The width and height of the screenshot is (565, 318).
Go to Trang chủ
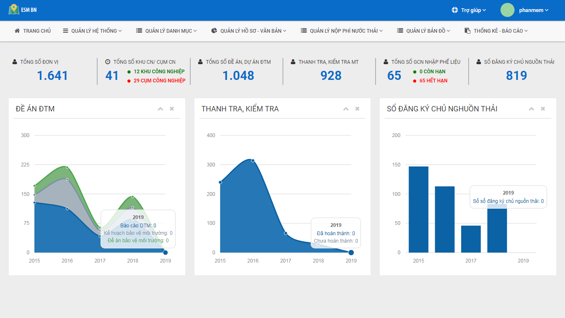33,31
